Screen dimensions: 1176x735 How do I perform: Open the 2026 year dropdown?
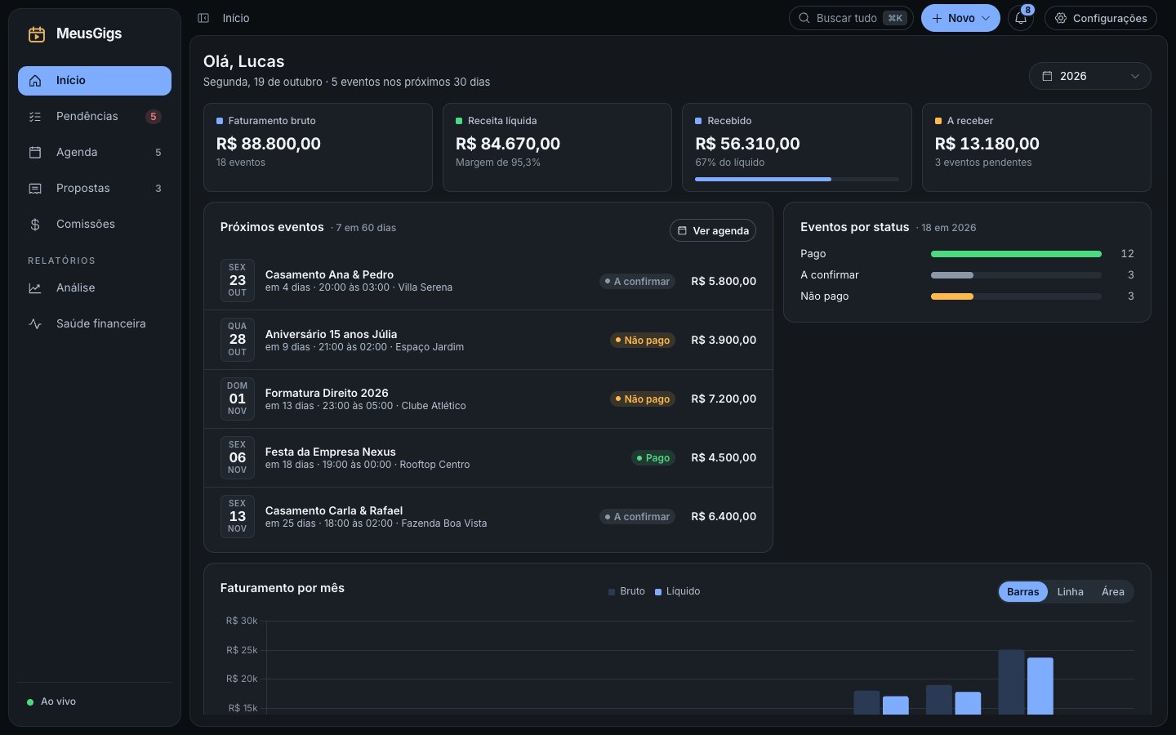coord(1090,76)
